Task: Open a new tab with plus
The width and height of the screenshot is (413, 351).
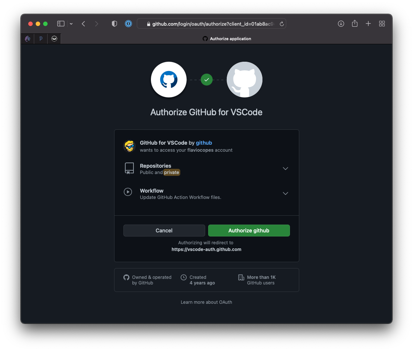Action: point(368,24)
